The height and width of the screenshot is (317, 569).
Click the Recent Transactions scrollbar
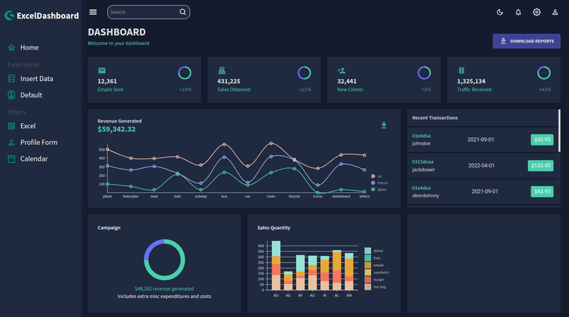(x=559, y=130)
